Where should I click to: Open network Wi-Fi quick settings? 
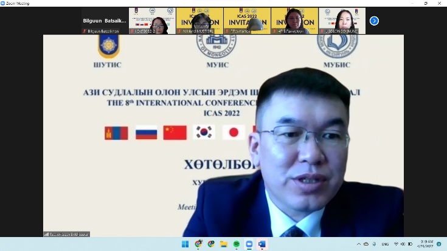(x=396, y=244)
